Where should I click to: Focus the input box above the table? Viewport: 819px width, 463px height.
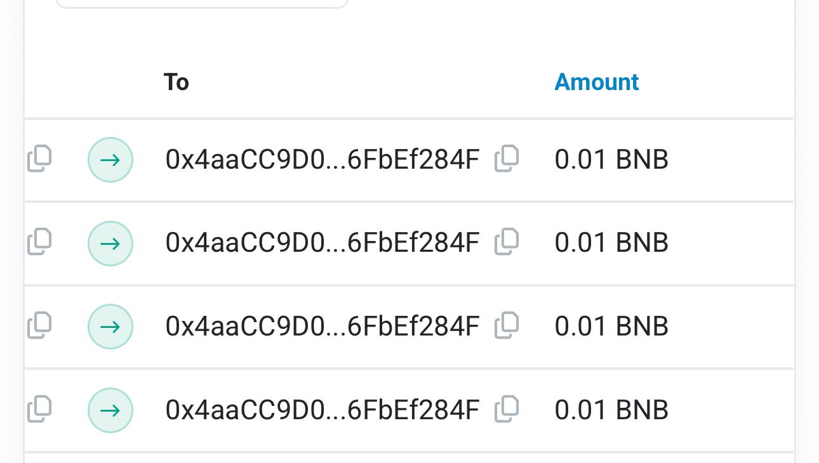(202, 3)
